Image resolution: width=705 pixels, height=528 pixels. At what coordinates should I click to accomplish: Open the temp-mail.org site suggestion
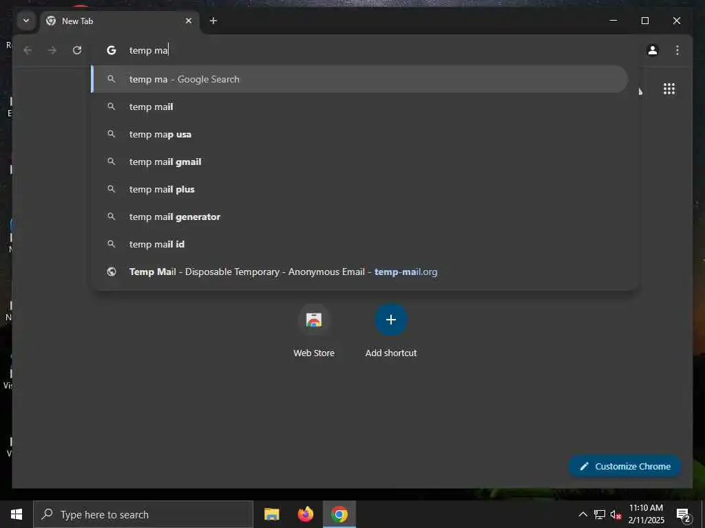pos(359,272)
